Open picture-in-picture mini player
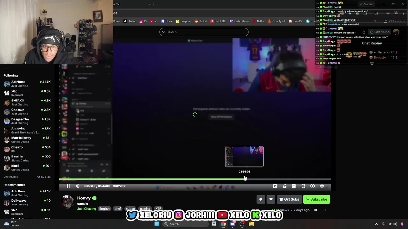Viewport: 408px width, 229px height. 275,186
